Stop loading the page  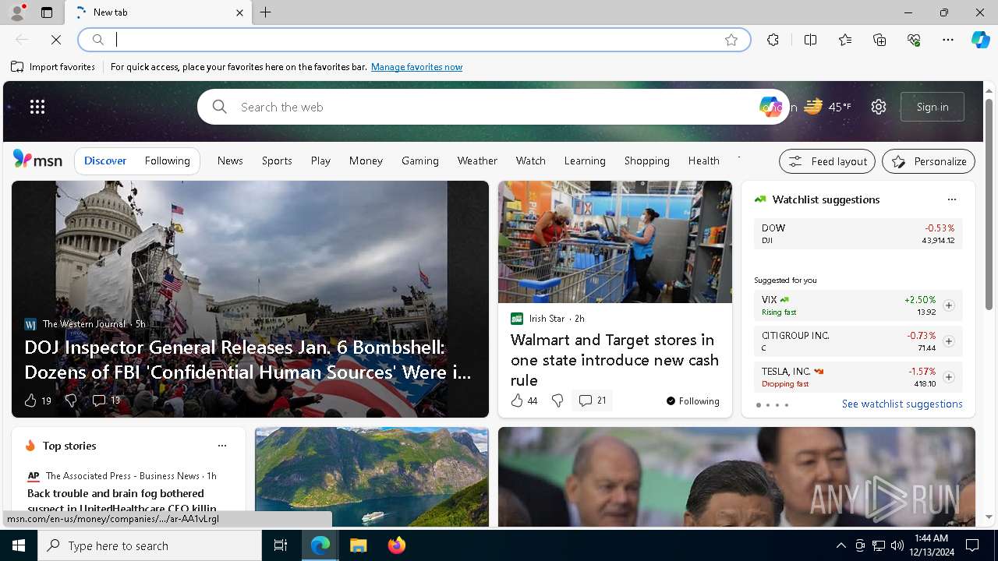[x=56, y=39]
